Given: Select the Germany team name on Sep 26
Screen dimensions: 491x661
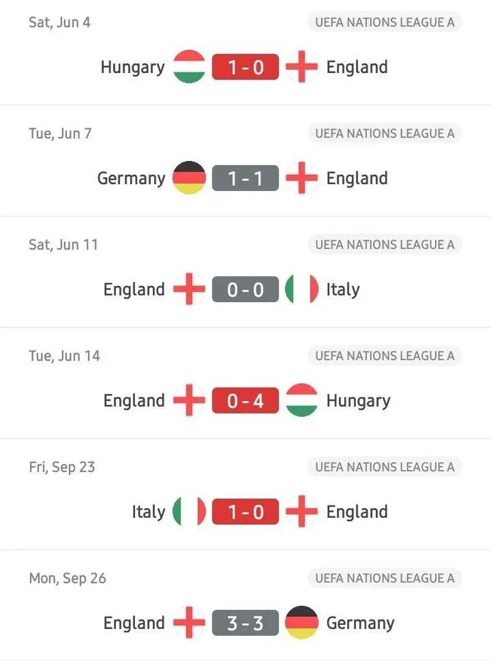Looking at the screenshot, I should 360,623.
